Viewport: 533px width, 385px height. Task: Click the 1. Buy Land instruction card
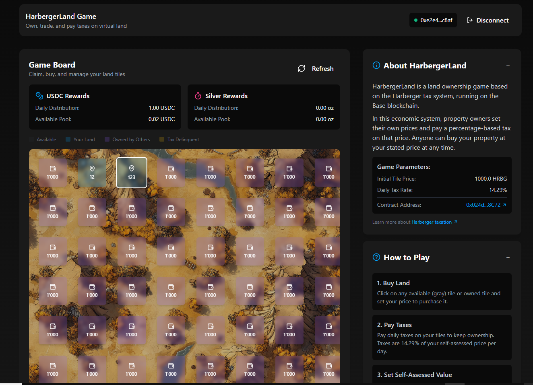coord(442,292)
